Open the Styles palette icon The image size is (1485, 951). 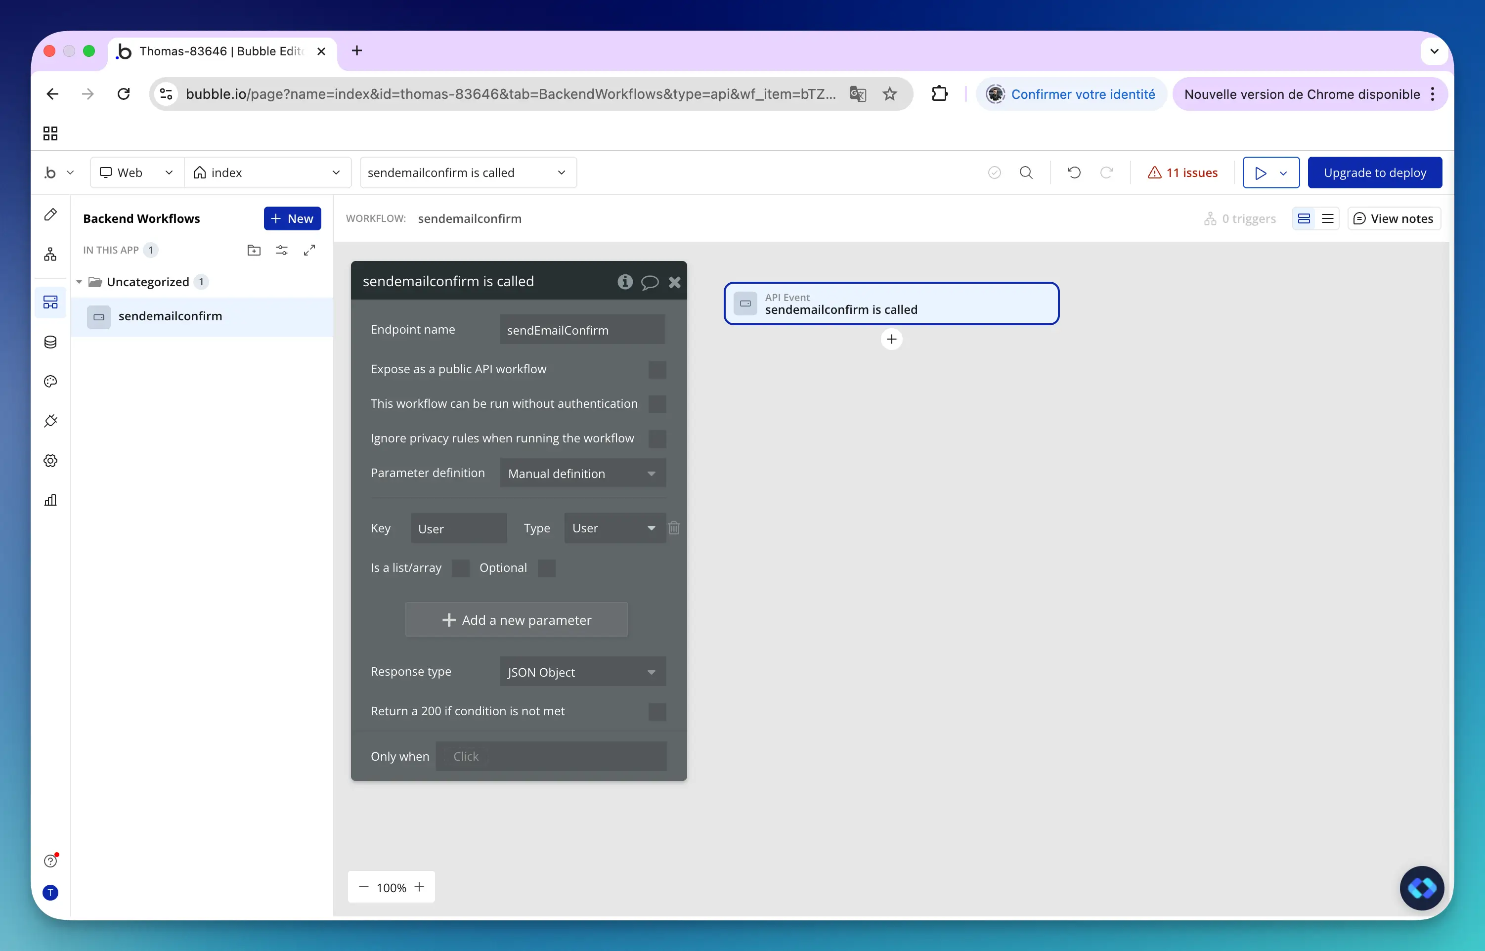(x=50, y=382)
